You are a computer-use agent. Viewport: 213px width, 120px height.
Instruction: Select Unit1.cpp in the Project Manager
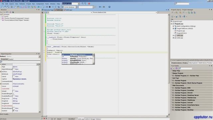(180, 36)
